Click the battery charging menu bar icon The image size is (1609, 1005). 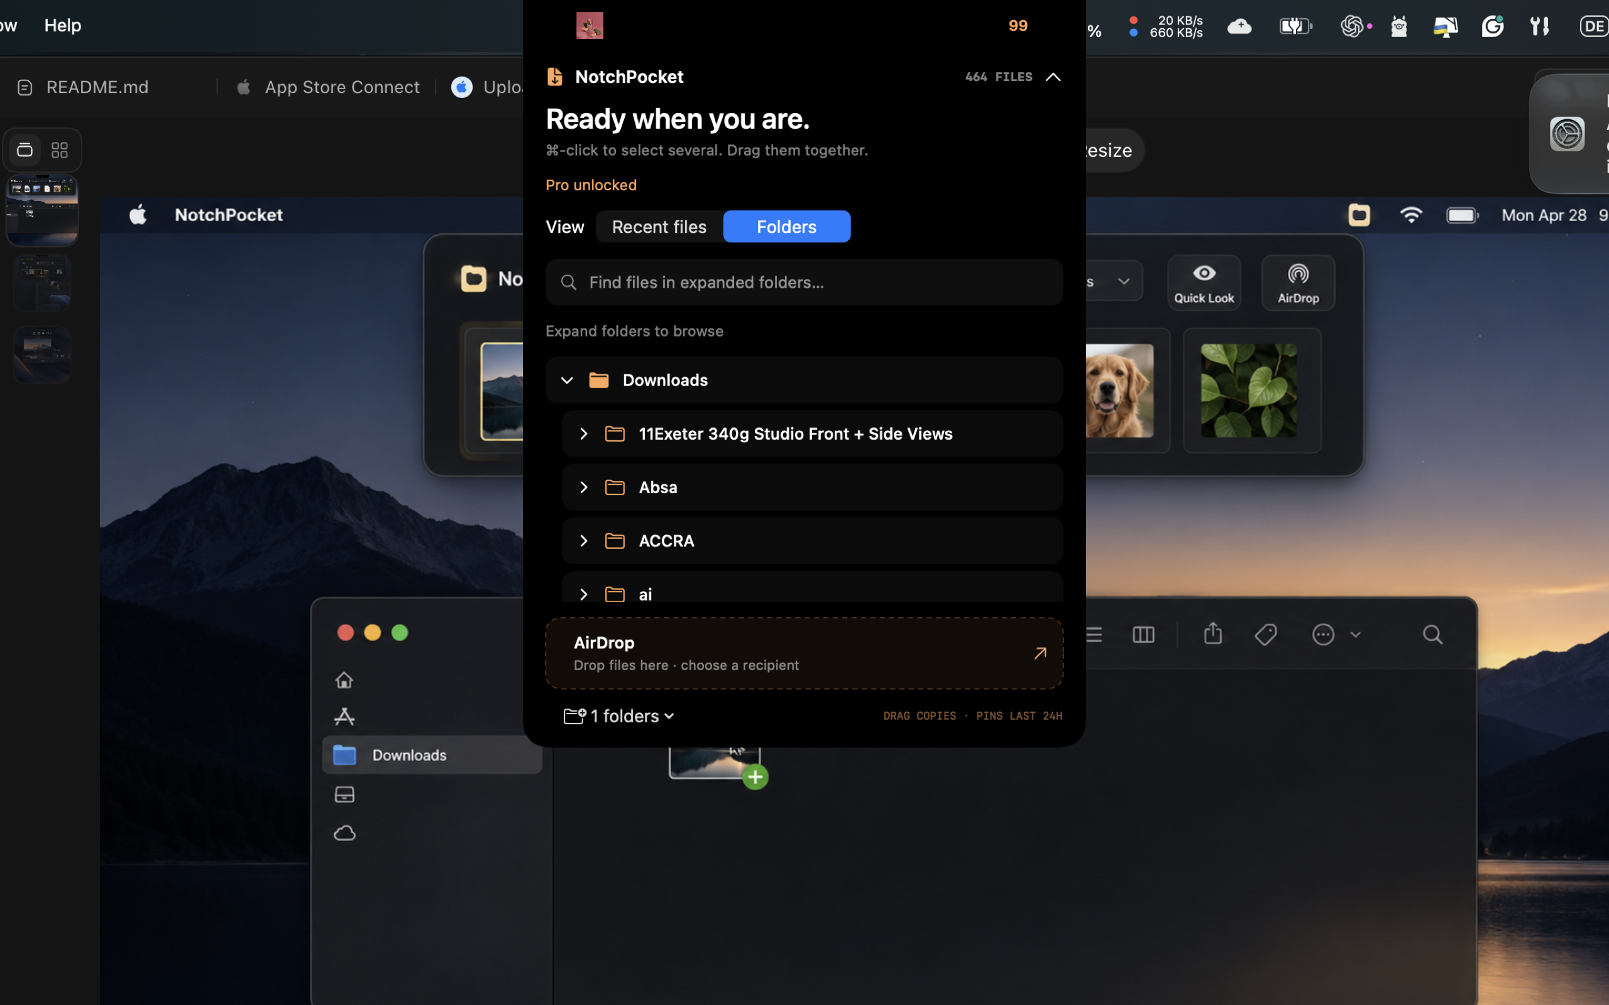[x=1296, y=26]
